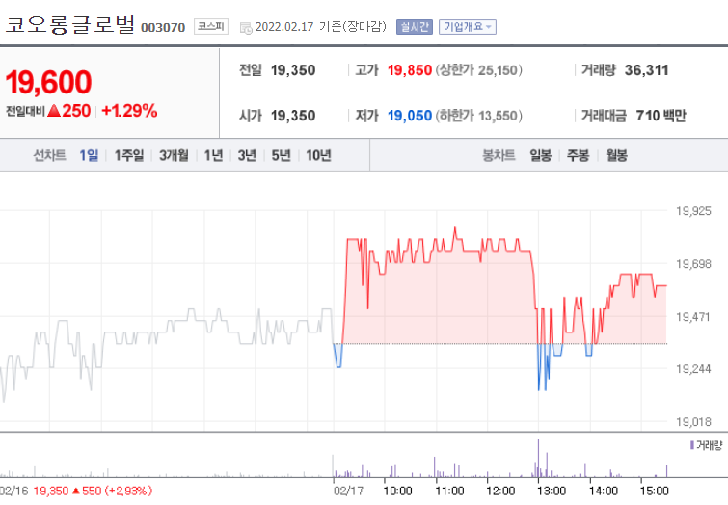Screen dimensions: 728x505
Task: Click the 11:00 time axis label
Action: click(x=449, y=491)
